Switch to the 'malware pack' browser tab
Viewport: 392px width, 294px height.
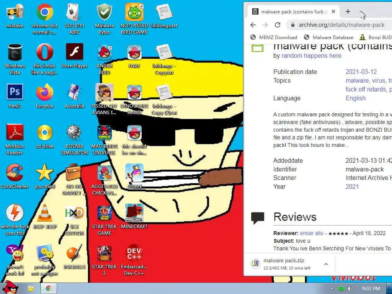294,12
